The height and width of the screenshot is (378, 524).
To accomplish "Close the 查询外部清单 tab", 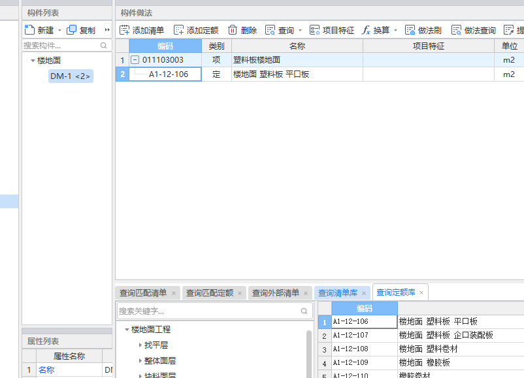I will click(305, 293).
